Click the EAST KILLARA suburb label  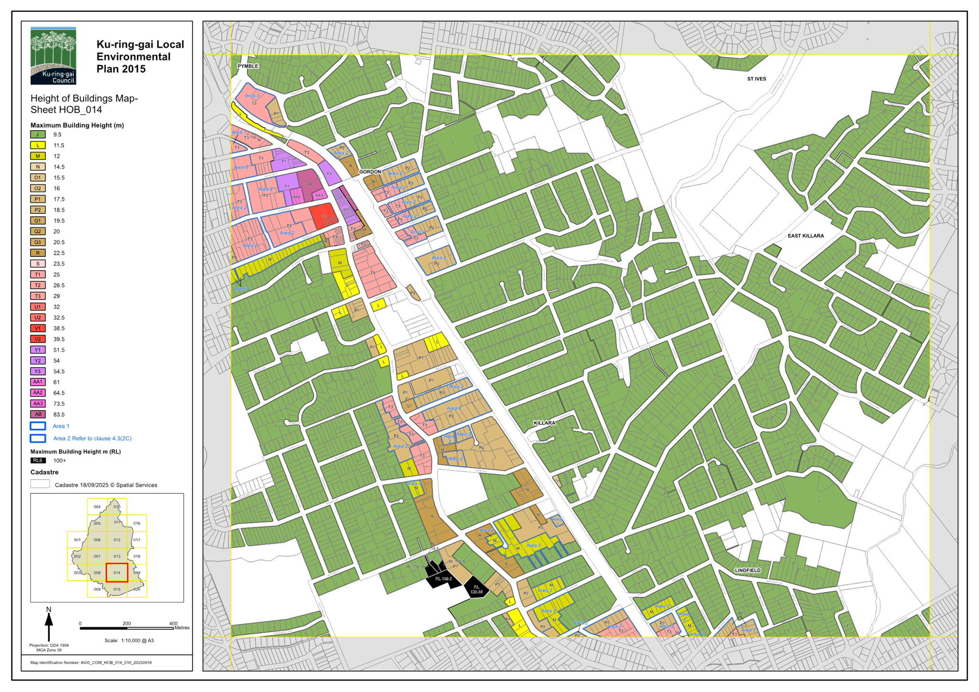click(x=806, y=236)
